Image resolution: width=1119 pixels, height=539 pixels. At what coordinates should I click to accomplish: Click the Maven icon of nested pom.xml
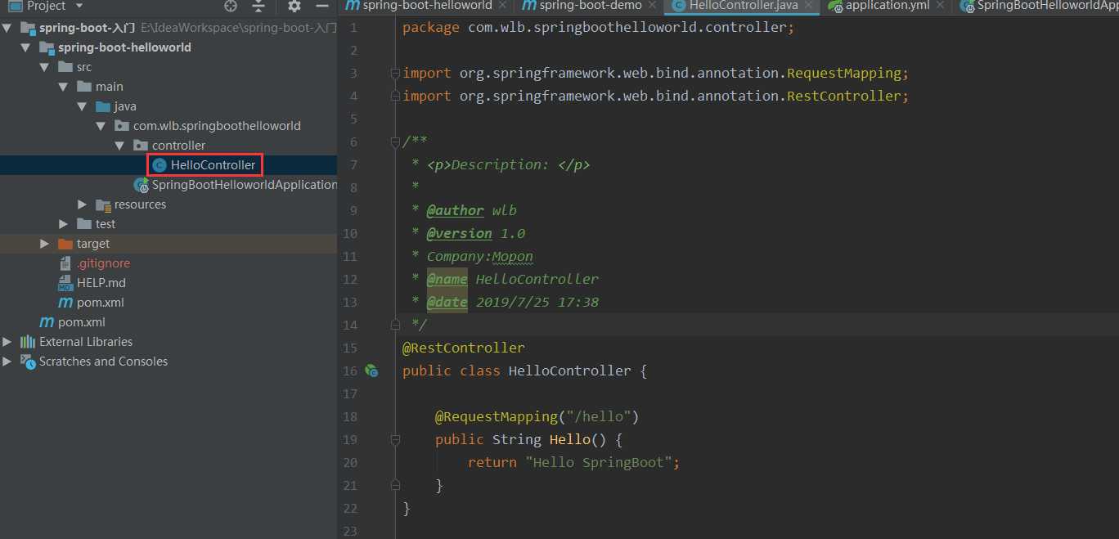[x=65, y=303]
